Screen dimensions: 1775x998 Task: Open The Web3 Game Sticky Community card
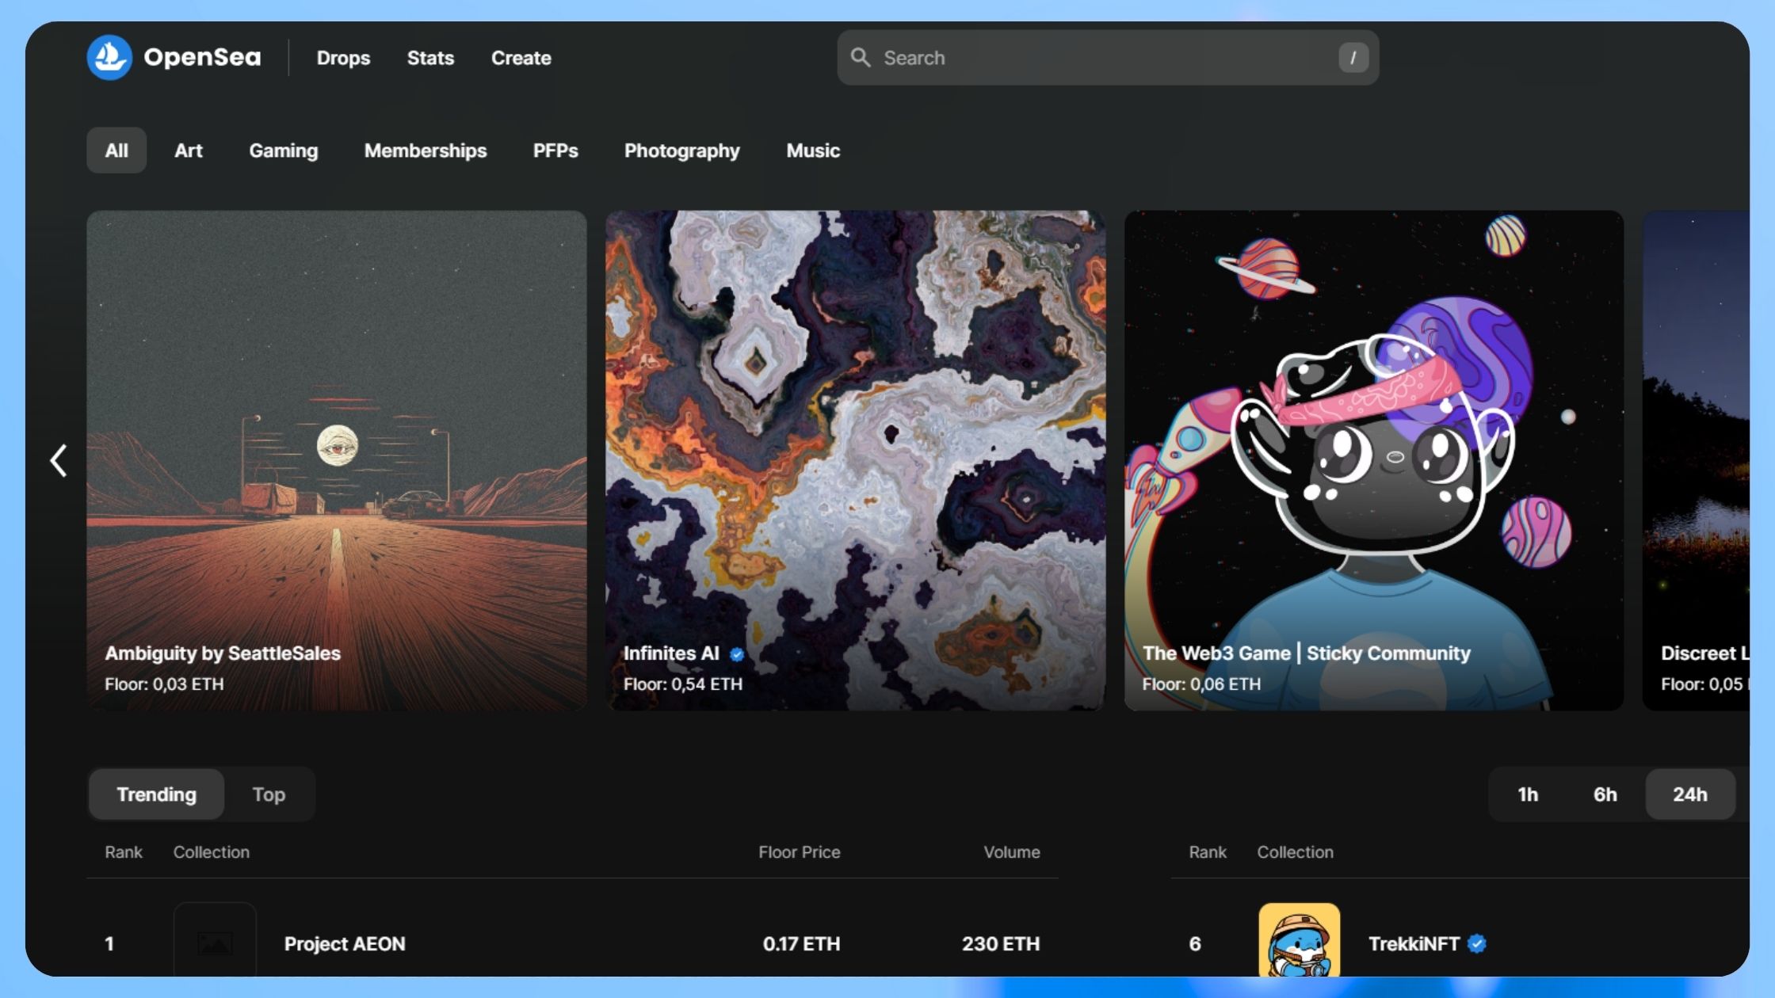pyautogui.click(x=1374, y=460)
